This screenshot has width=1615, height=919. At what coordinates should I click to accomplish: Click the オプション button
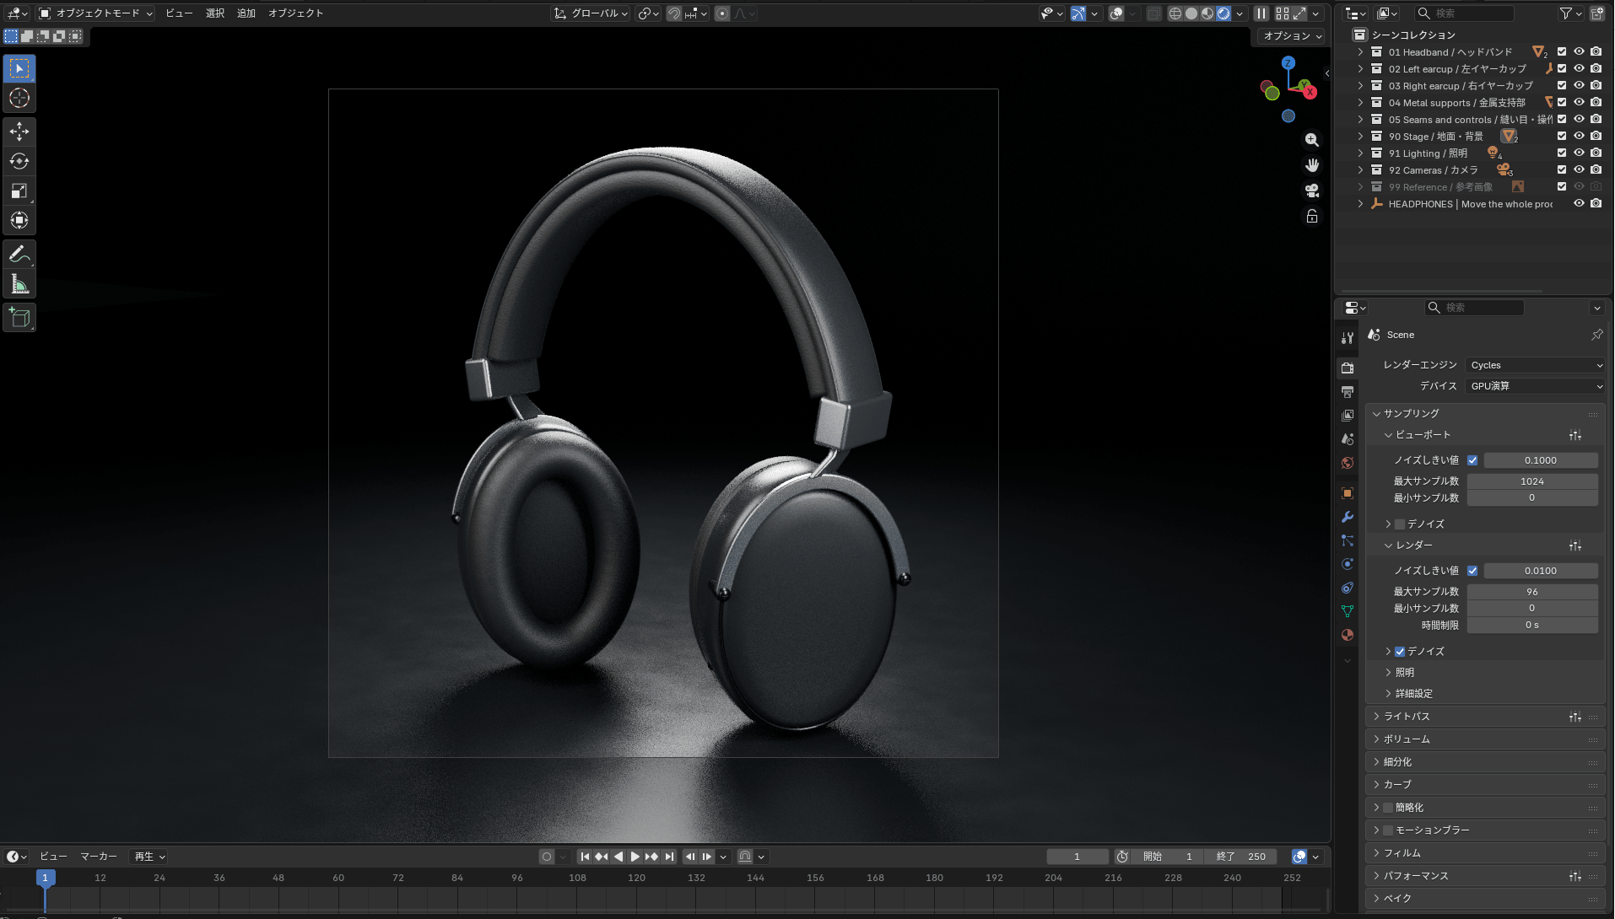(1292, 36)
